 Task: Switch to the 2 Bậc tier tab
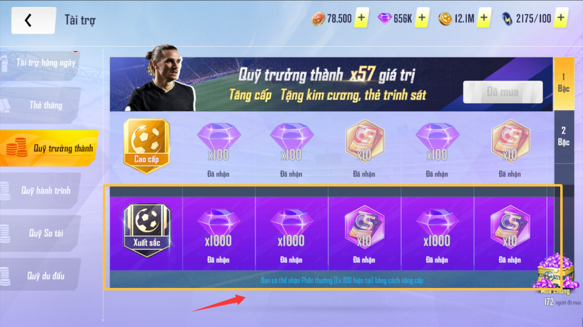click(x=564, y=136)
